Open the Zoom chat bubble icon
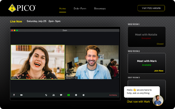175x109 pixels. [61, 95]
